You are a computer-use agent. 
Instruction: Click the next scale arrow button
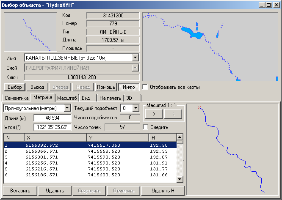pos(154,114)
